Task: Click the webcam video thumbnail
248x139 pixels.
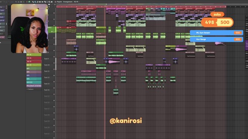Action: point(29,28)
